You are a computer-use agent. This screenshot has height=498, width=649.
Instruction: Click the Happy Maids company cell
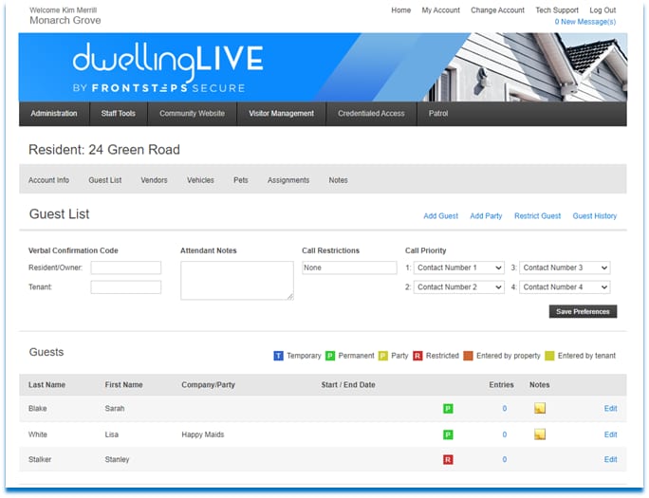tap(203, 434)
